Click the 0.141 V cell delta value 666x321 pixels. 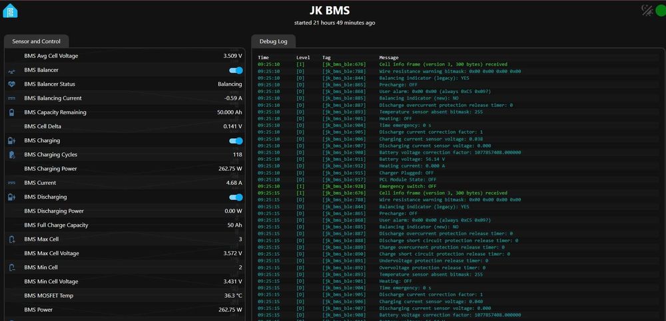(232, 126)
